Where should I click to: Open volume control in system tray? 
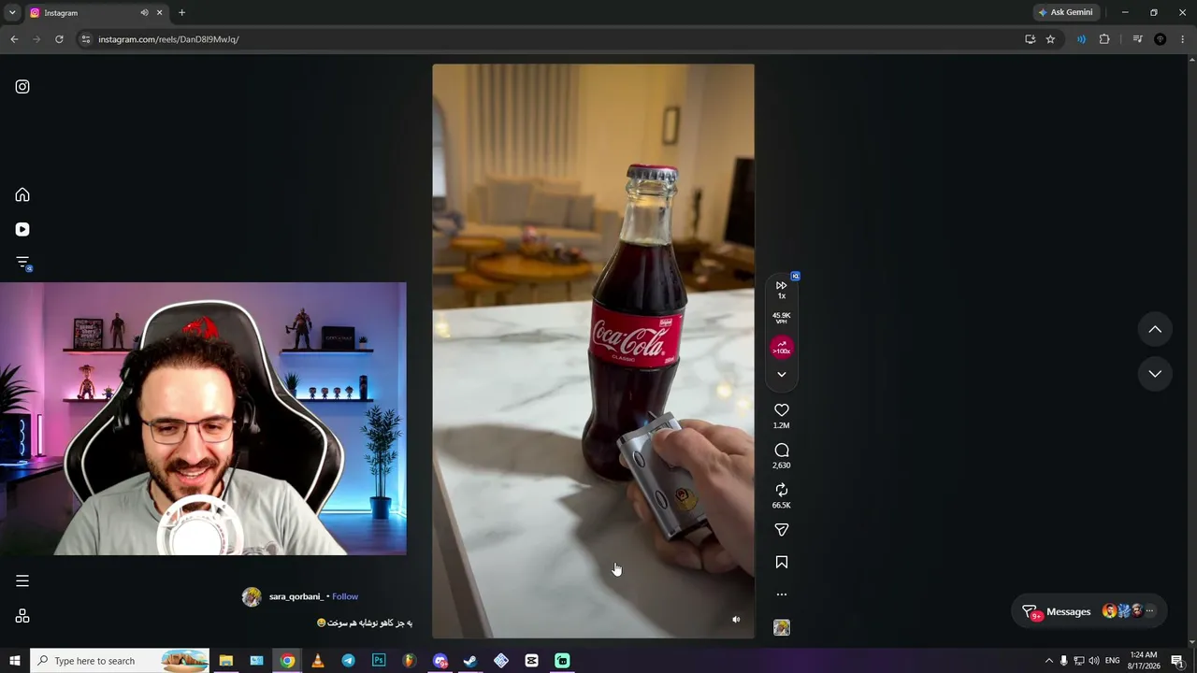point(1093,661)
